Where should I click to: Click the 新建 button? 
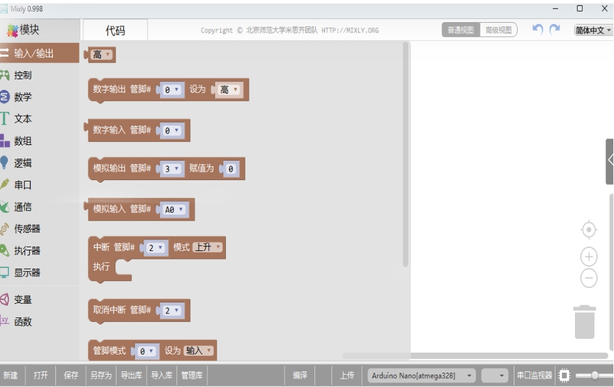coord(10,375)
